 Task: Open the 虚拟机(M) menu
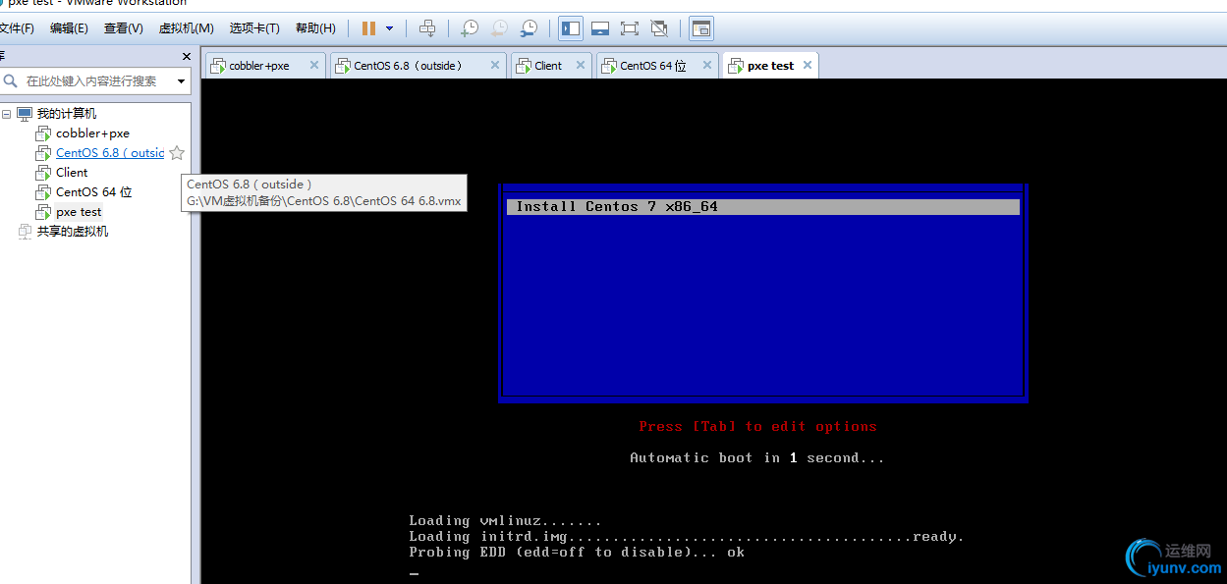[187, 28]
